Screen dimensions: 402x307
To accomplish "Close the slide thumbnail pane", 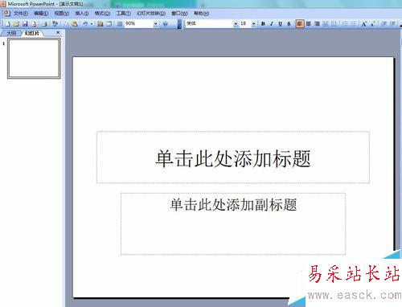I will [58, 33].
